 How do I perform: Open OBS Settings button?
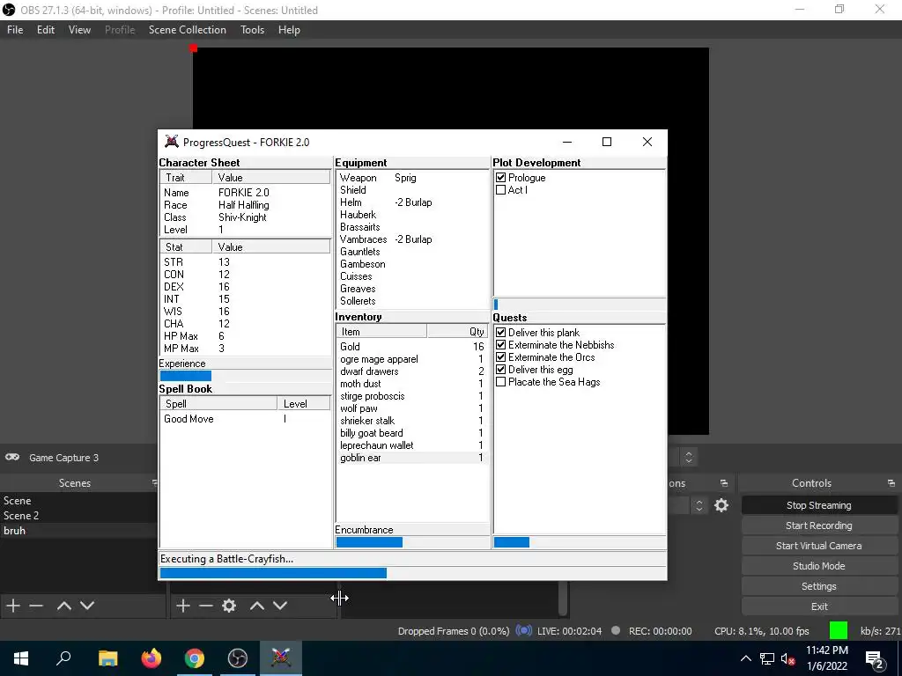(x=818, y=586)
